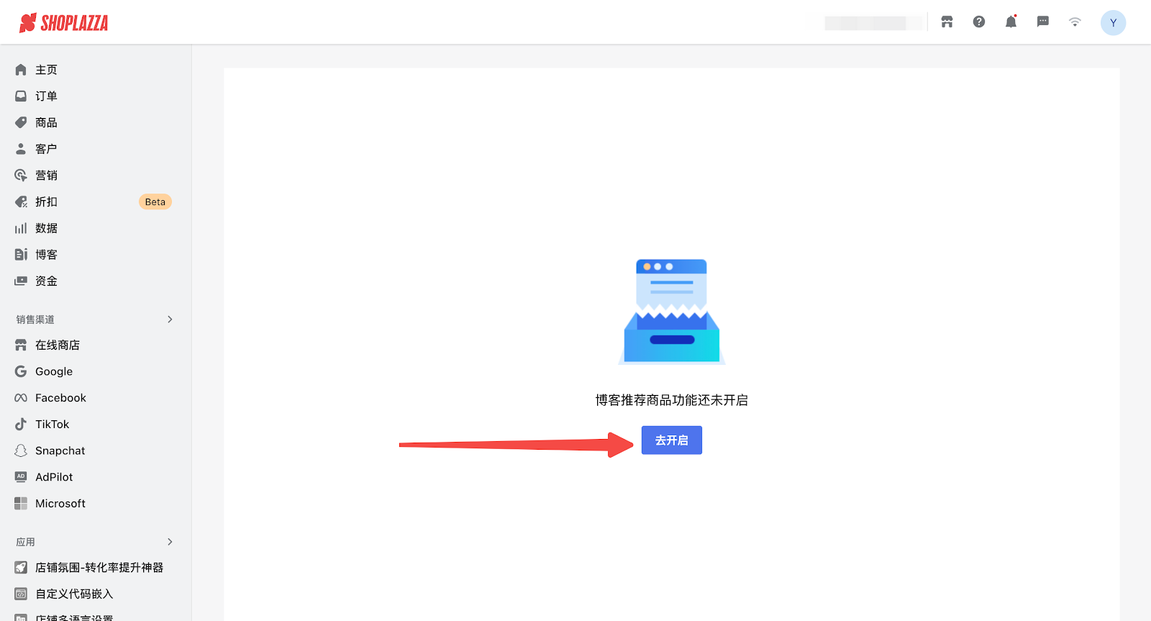This screenshot has height=621, width=1151.
Task: Open the Google sales channel
Action: pos(54,372)
